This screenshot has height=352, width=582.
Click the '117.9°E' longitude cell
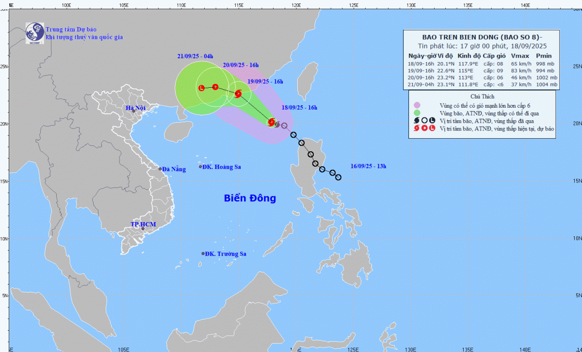[x=469, y=63]
